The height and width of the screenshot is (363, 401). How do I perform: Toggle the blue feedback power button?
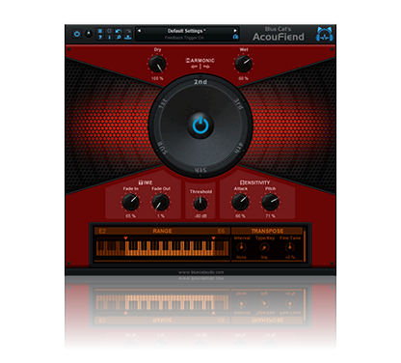(x=200, y=126)
